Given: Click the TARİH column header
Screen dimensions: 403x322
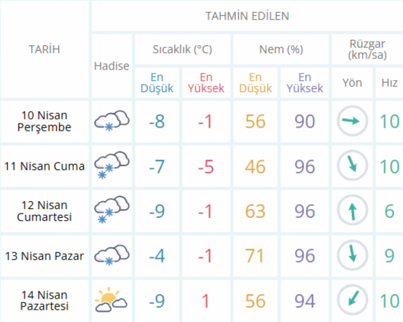Looking at the screenshot, I should [44, 49].
